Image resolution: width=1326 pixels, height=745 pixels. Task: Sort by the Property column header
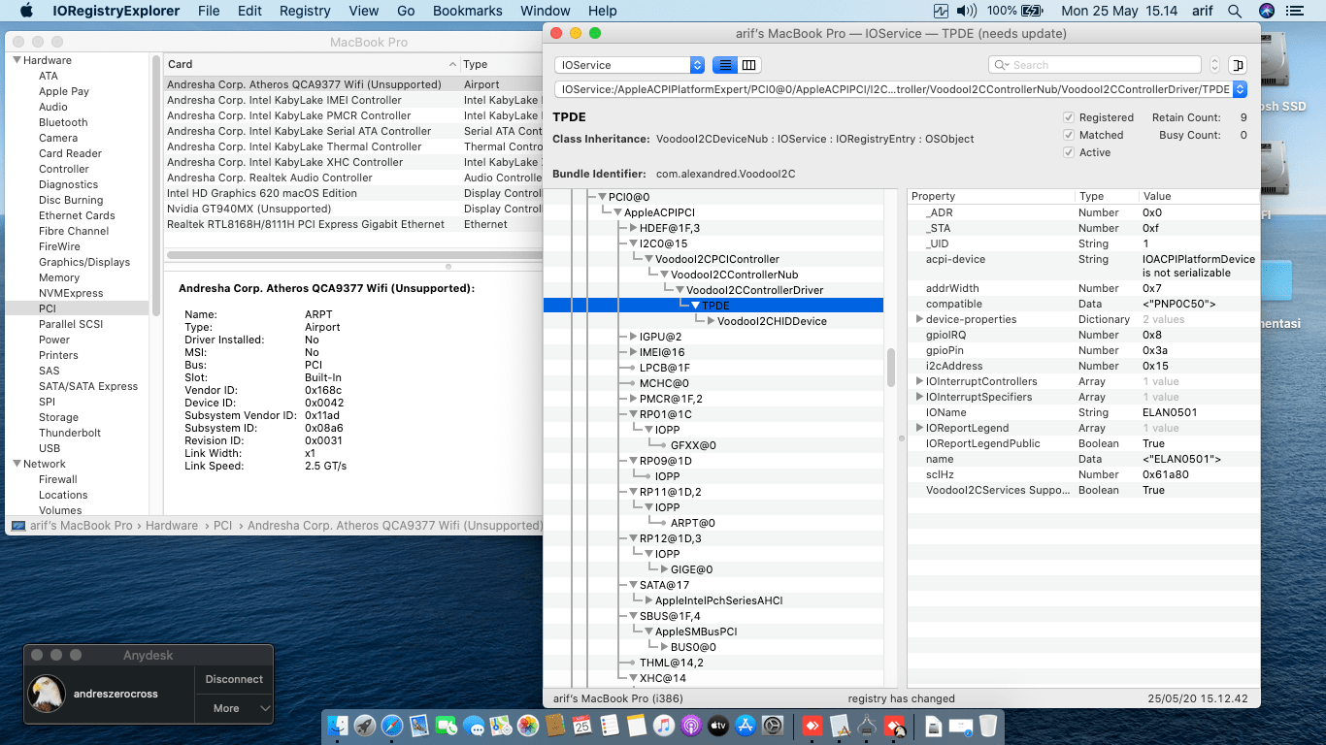tap(991, 196)
